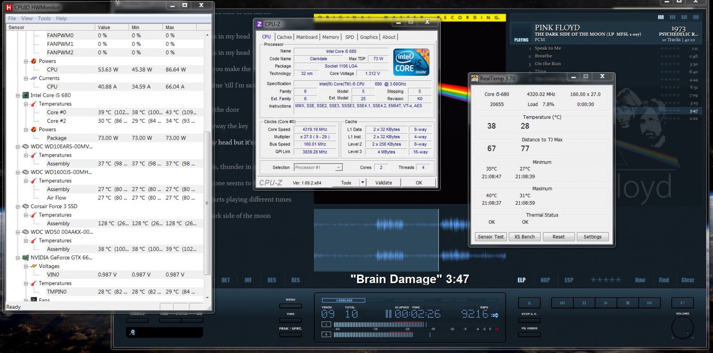Skip to the next track
713x353 pixels.
(x=649, y=303)
